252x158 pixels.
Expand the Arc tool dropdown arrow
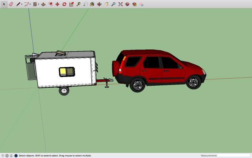point(30,4)
